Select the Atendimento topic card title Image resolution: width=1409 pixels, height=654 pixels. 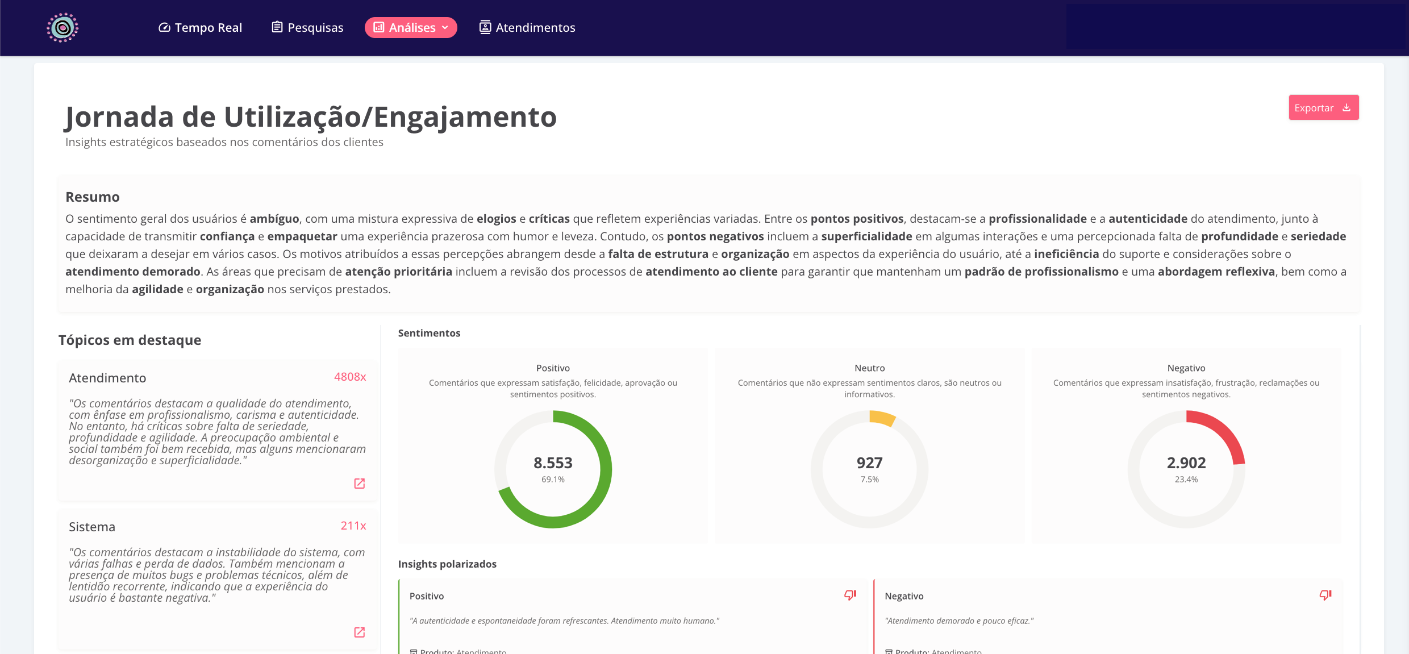click(x=107, y=378)
